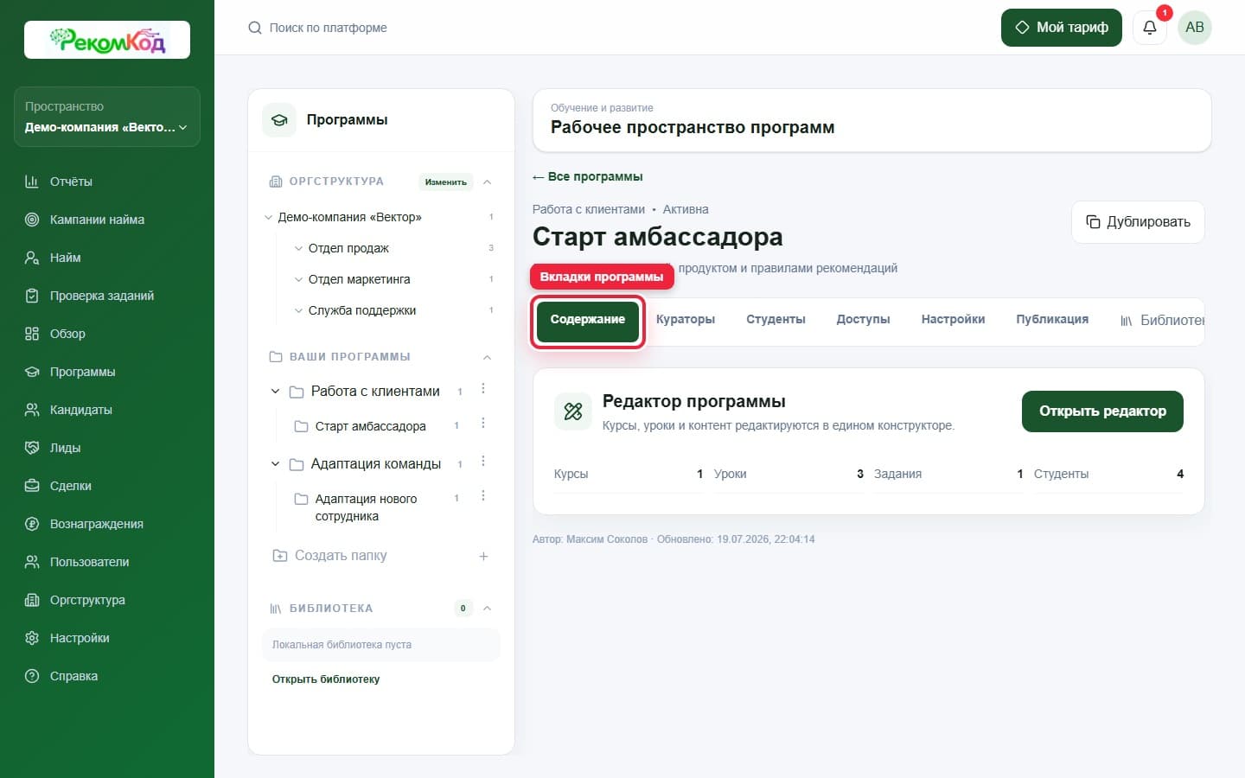Expand the Отдел маркетинга node chevron
Screen dimensions: 1245x778
(299, 279)
